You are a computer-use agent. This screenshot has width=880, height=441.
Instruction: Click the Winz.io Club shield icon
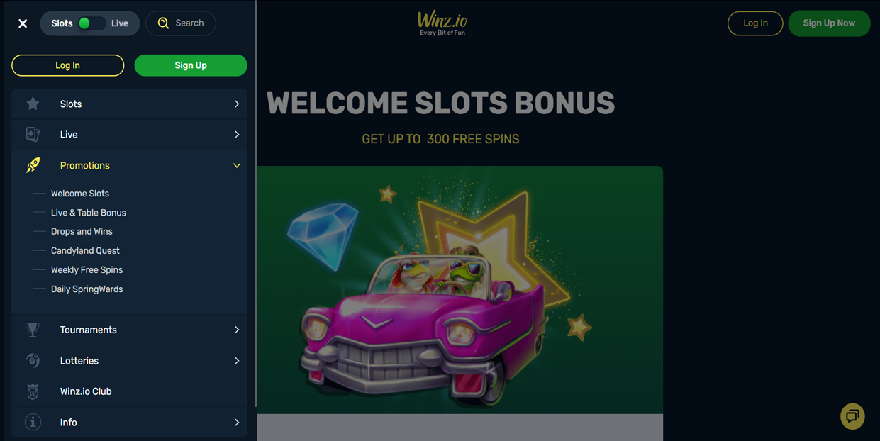33,391
